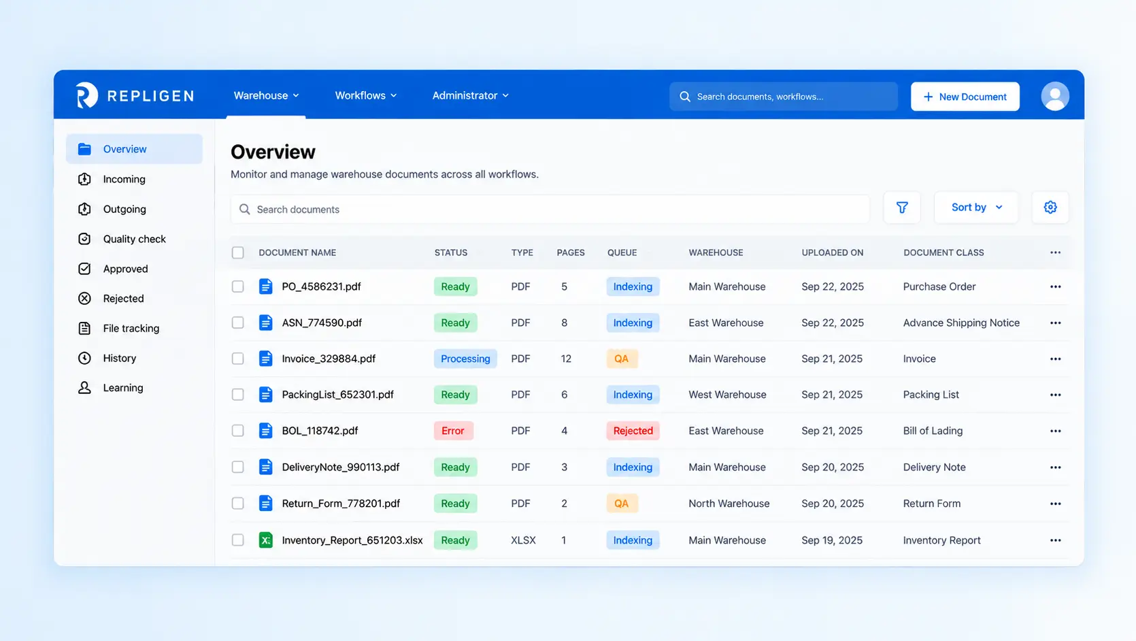1136x641 pixels.
Task: Open more options for Return_Form_778201.pdf
Action: click(1055, 504)
